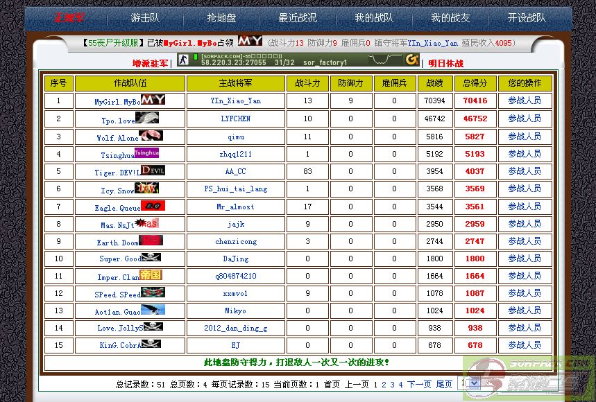The width and height of the screenshot is (596, 402).
Task: Open general YIn_Xiao_Yan's profile link in table
Action: click(x=236, y=101)
